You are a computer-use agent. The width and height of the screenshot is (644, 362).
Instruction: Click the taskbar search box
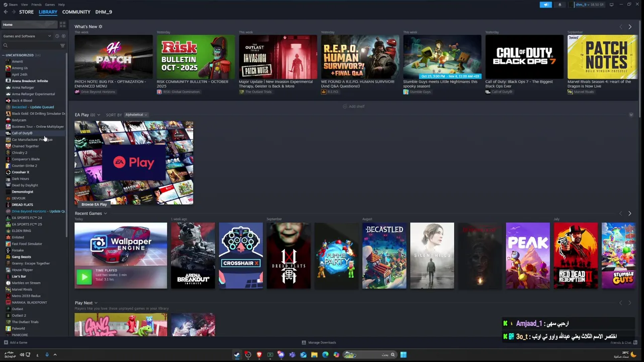coord(370,354)
